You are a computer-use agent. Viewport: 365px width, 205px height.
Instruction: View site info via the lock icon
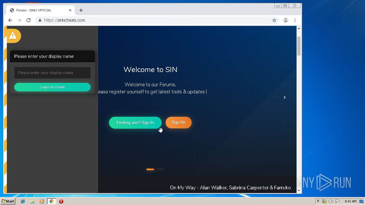click(40, 20)
